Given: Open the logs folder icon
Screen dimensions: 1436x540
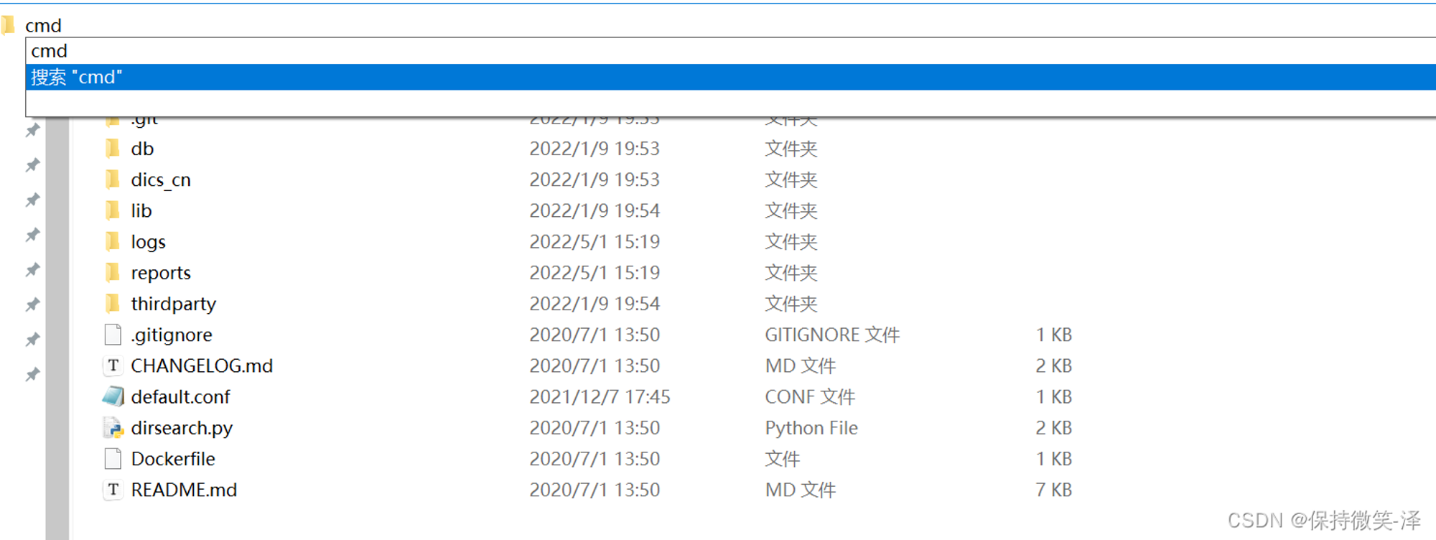Looking at the screenshot, I should click(x=113, y=241).
